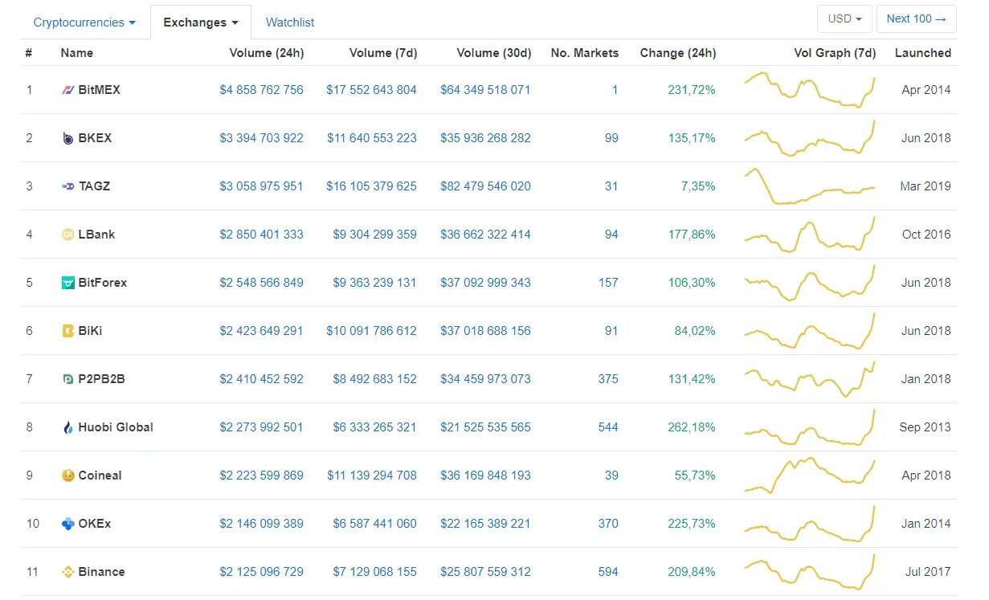View the TAGZ 7d volume graph
989x600 pixels.
(810, 186)
